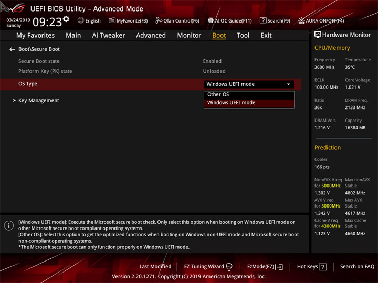Click the Prediction heading
This screenshot has height=283, width=378.
tap(328, 147)
